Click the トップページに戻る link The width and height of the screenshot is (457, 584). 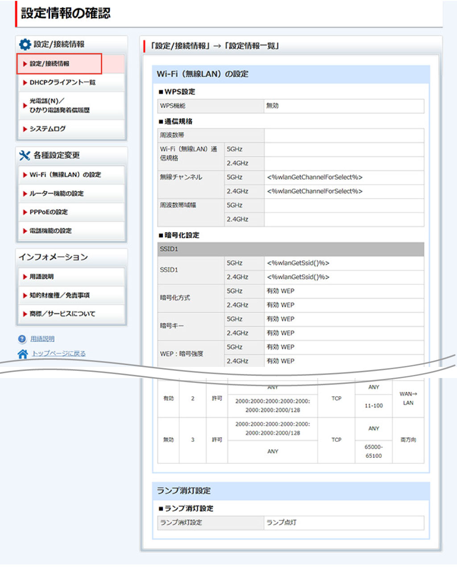[58, 354]
